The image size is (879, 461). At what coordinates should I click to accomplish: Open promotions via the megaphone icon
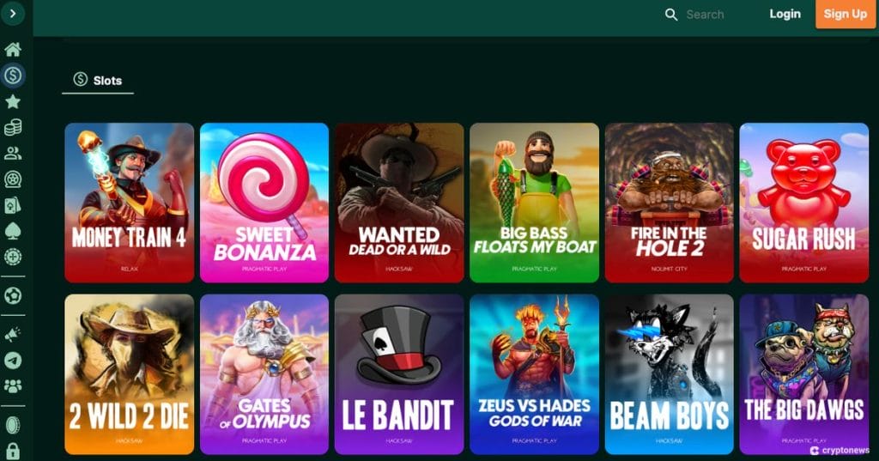(13, 335)
